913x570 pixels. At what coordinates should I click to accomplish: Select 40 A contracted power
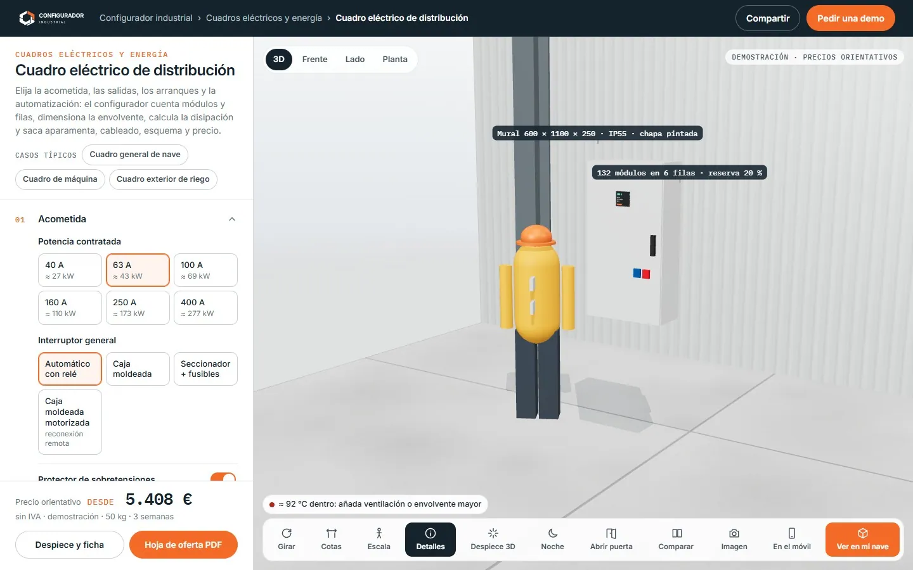point(70,270)
